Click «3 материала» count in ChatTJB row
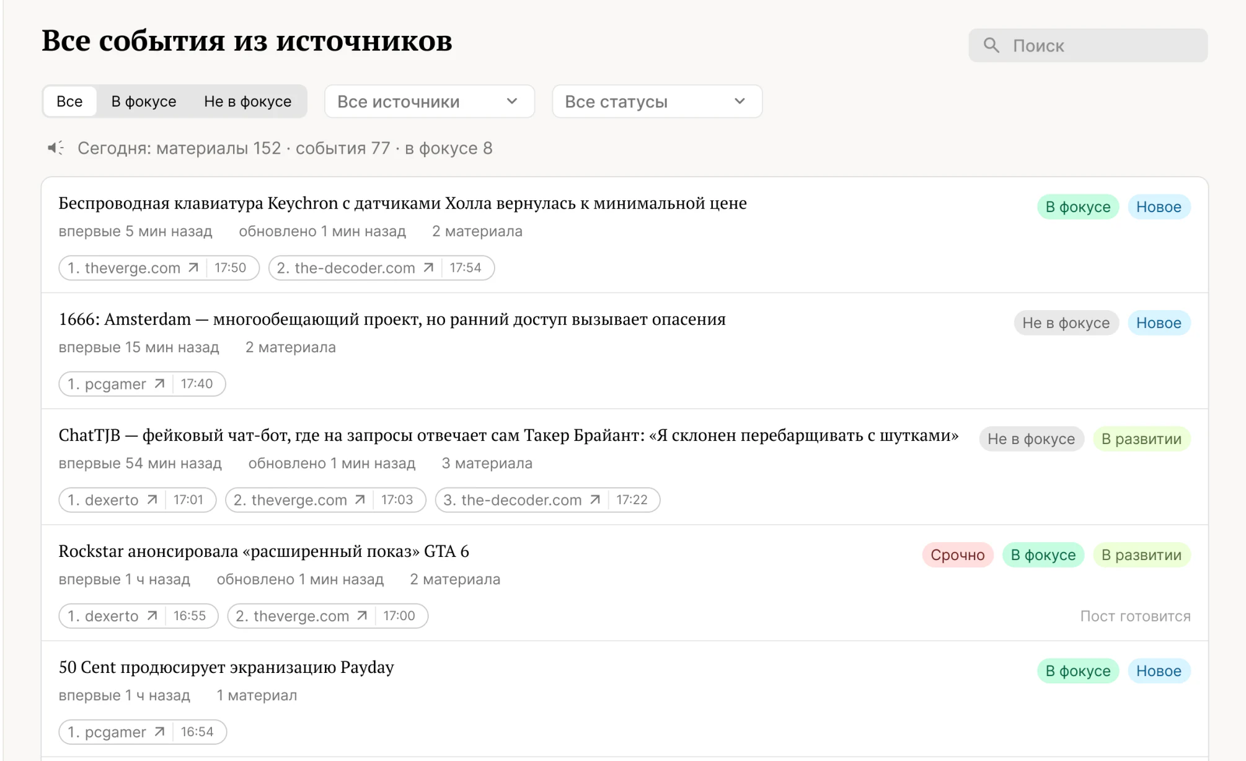This screenshot has width=1246, height=761. tap(487, 463)
